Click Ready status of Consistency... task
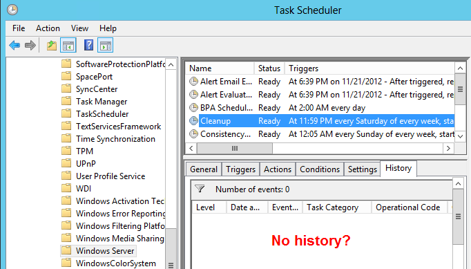Image resolution: width=471 pixels, height=269 pixels. click(269, 133)
